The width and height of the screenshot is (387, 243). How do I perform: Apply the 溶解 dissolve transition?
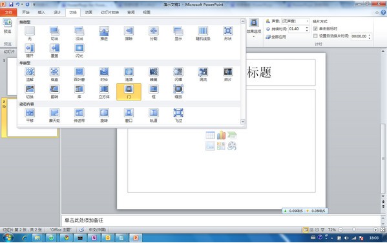coord(30,74)
